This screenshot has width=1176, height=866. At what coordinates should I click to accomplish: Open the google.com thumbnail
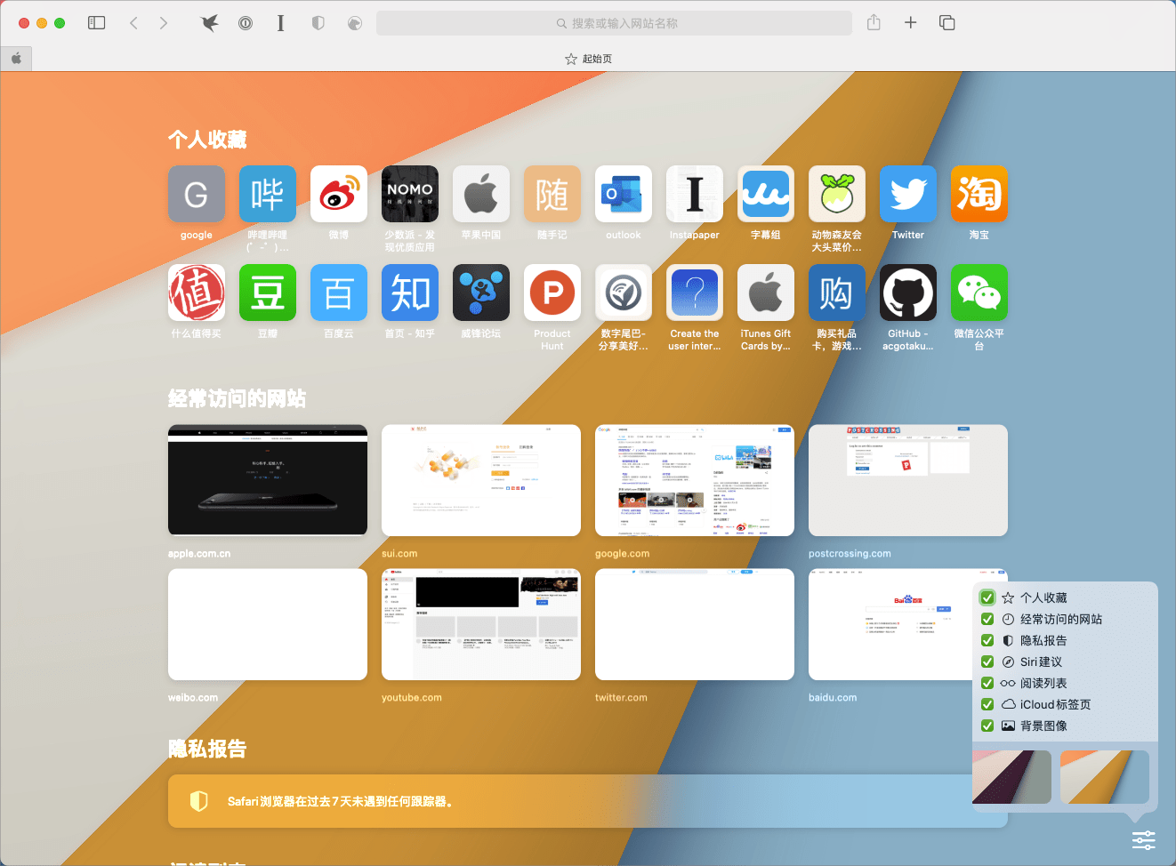tap(695, 480)
